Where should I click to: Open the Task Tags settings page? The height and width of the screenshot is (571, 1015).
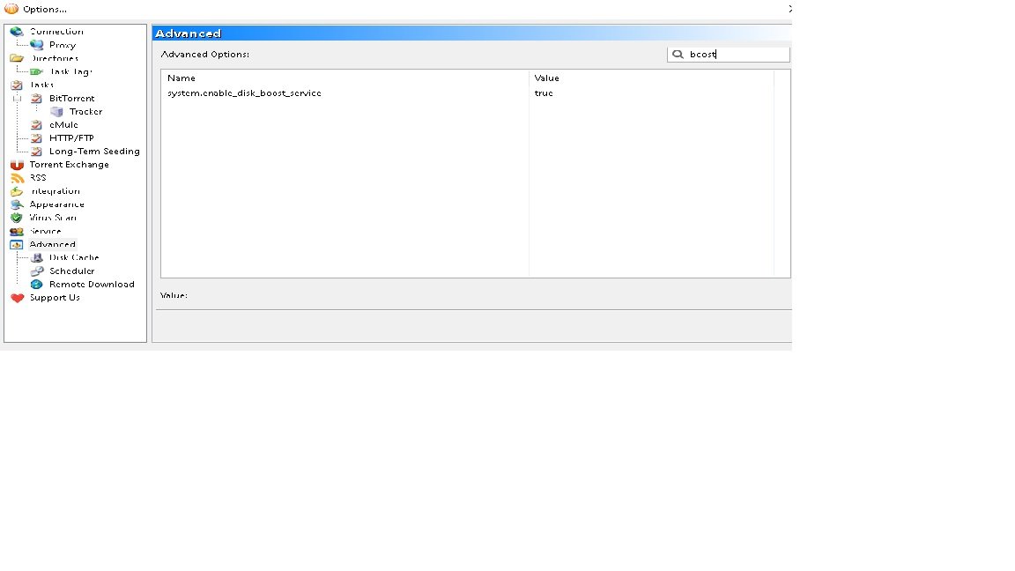[70, 71]
